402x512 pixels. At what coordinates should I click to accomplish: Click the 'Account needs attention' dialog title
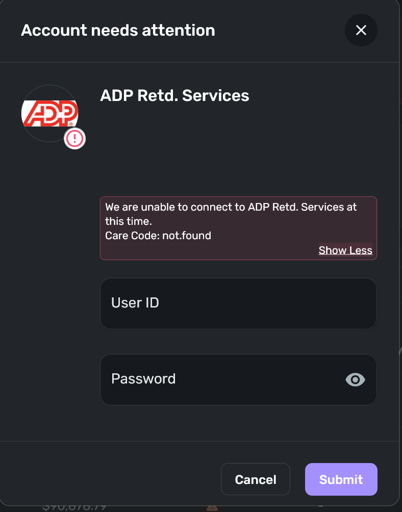[x=118, y=31]
